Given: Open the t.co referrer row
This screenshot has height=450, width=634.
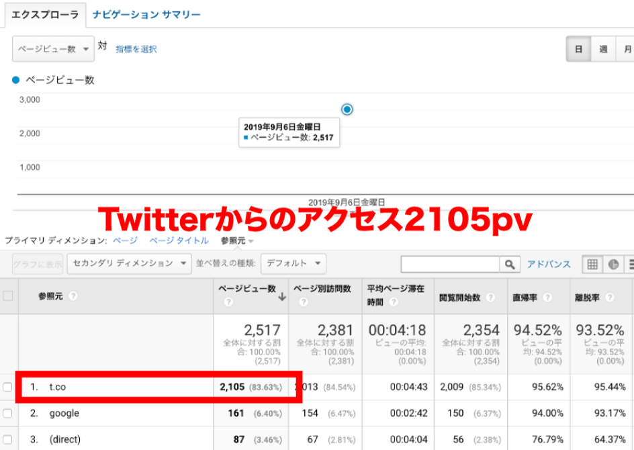Looking at the screenshot, I should (57, 387).
